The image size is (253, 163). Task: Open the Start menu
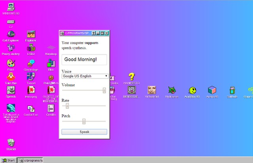click(x=9, y=160)
